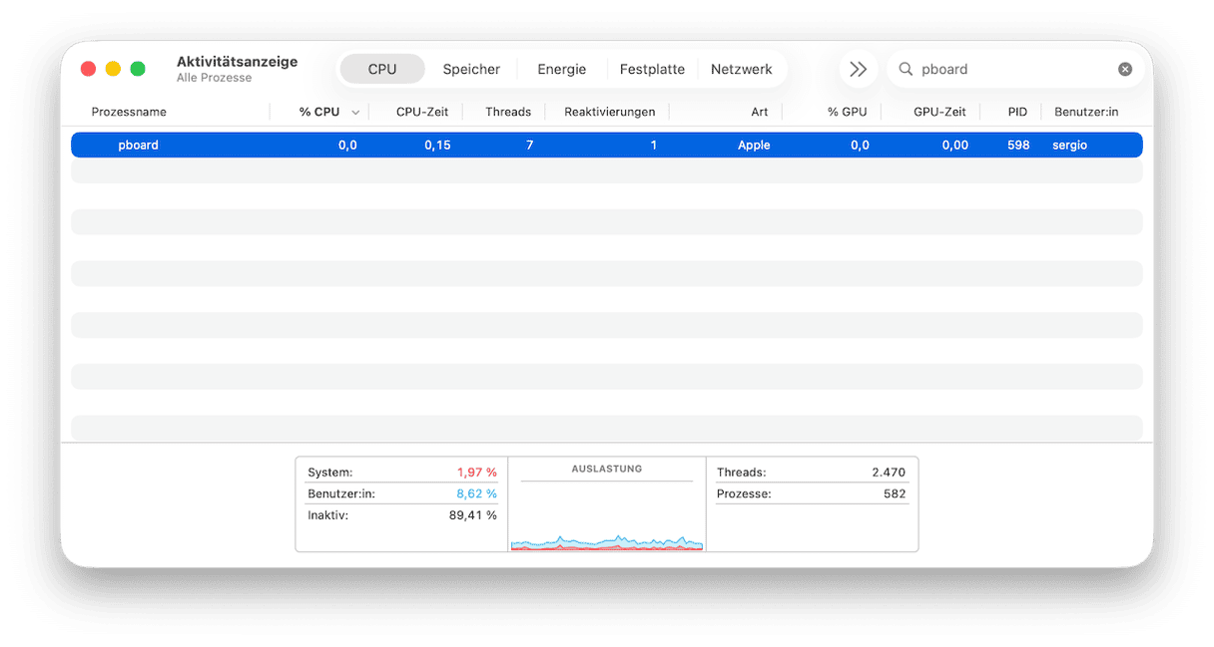
Task: Open the Speicher tab
Action: 471,70
